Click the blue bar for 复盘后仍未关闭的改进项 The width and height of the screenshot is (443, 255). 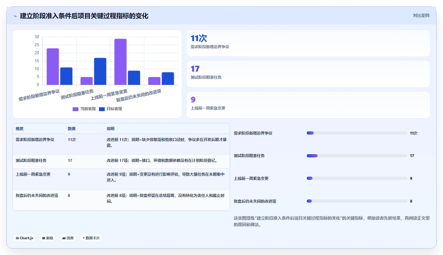pos(168,78)
